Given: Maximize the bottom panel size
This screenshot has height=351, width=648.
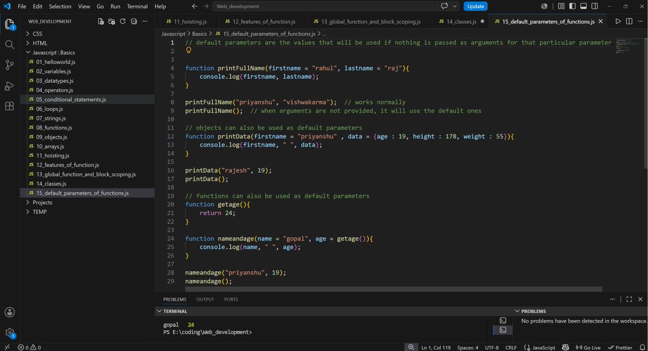Looking at the screenshot, I should [629, 299].
